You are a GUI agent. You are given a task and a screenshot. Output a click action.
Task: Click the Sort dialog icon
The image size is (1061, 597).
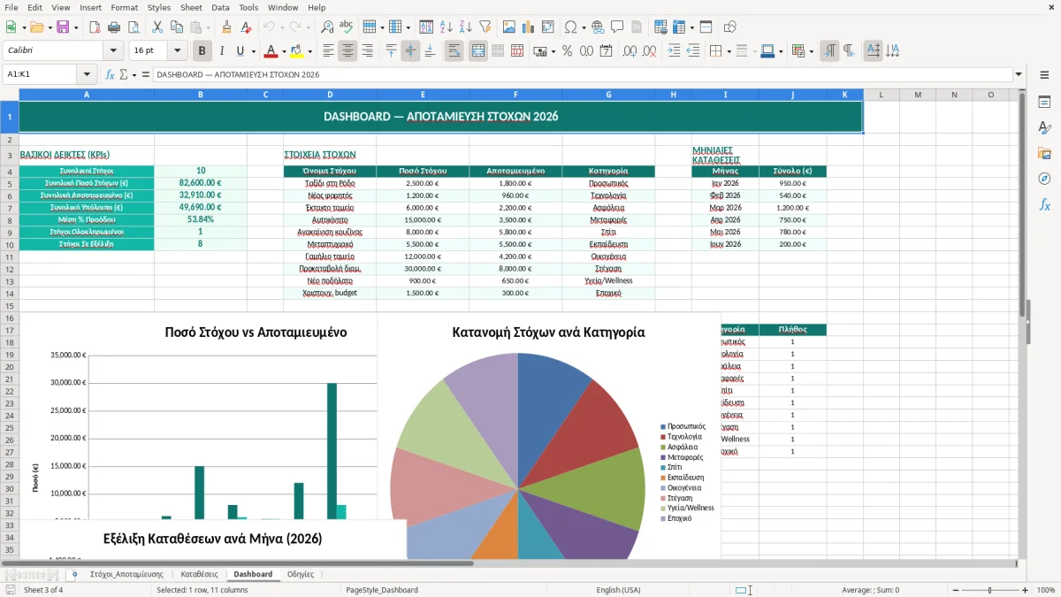pyautogui.click(x=426, y=27)
